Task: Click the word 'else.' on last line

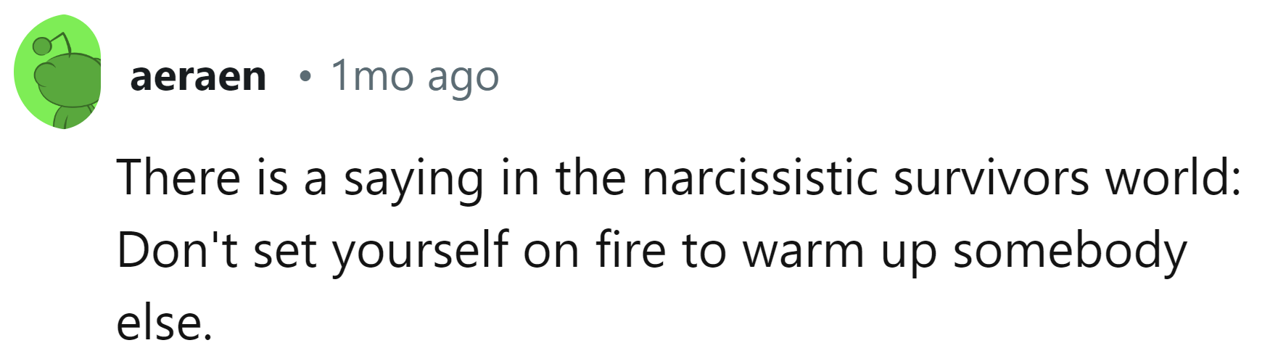Action: 164,323
